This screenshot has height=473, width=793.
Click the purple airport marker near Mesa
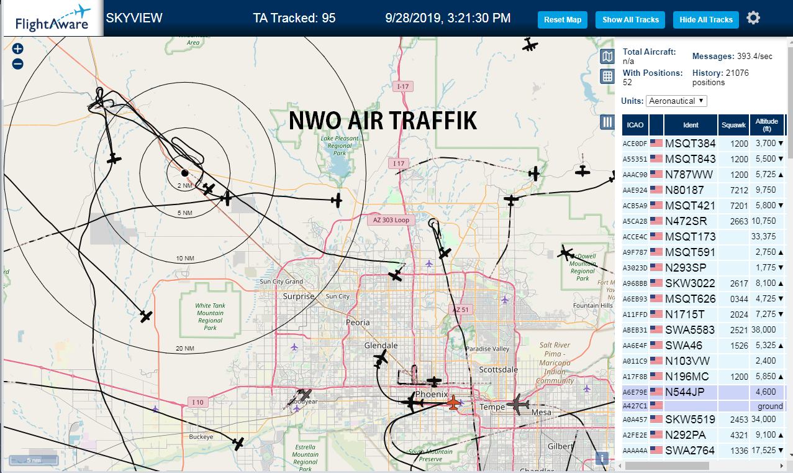tap(587, 388)
